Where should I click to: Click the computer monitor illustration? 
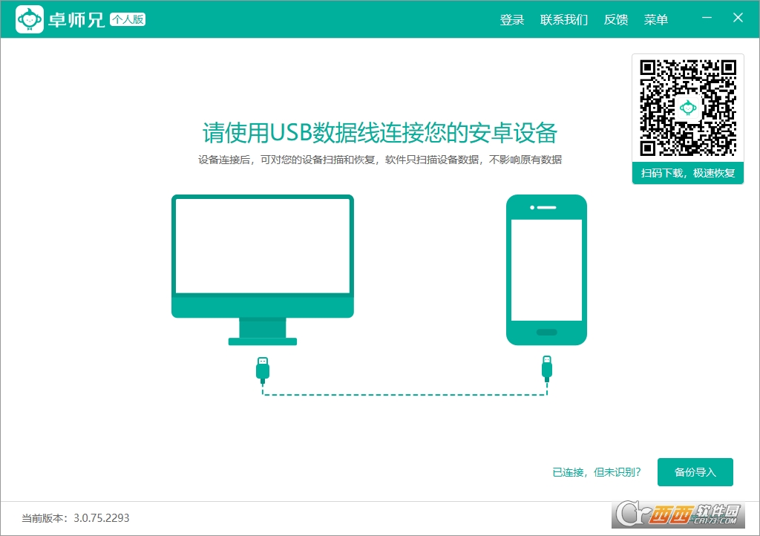(263, 270)
